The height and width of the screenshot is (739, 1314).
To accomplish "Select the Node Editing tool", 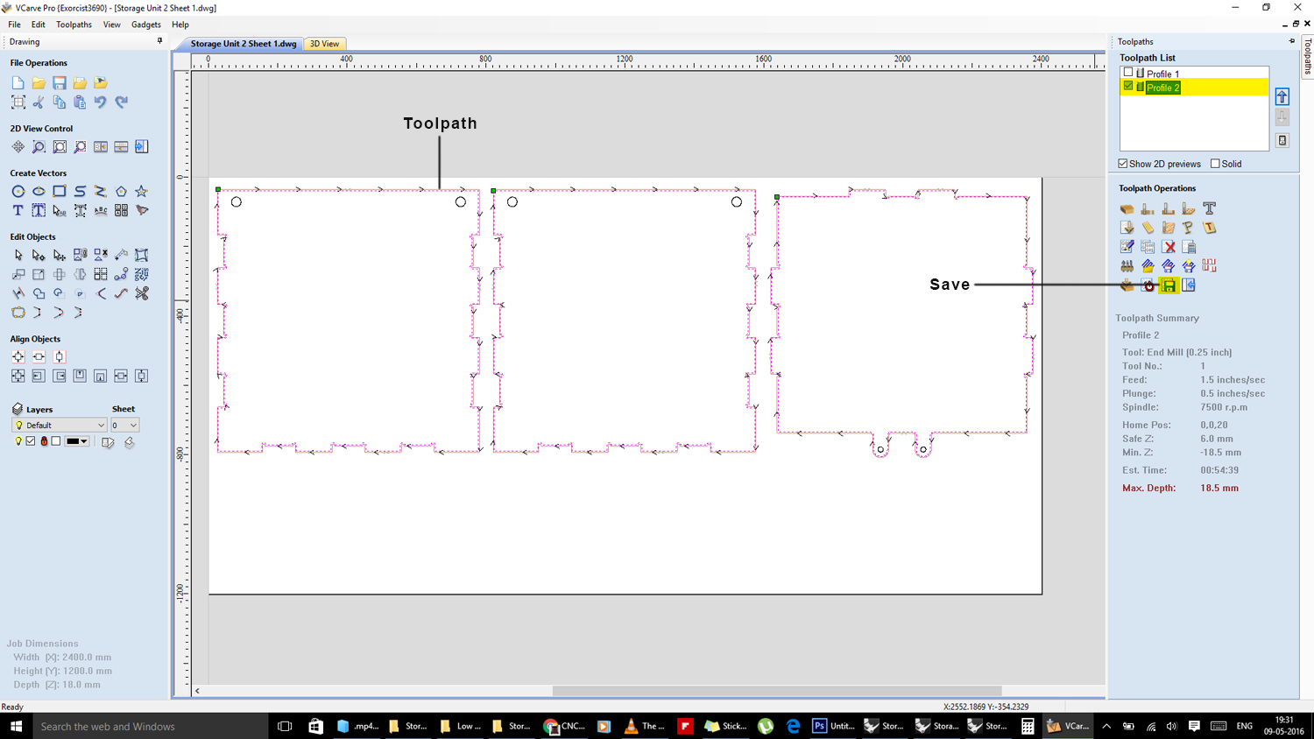I will [x=39, y=255].
